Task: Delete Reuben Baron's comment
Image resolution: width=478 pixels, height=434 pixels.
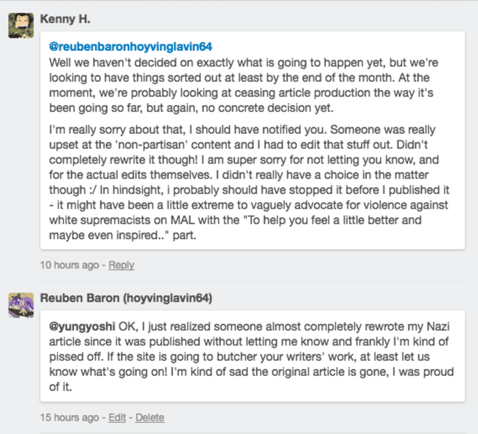Action: coord(150,417)
